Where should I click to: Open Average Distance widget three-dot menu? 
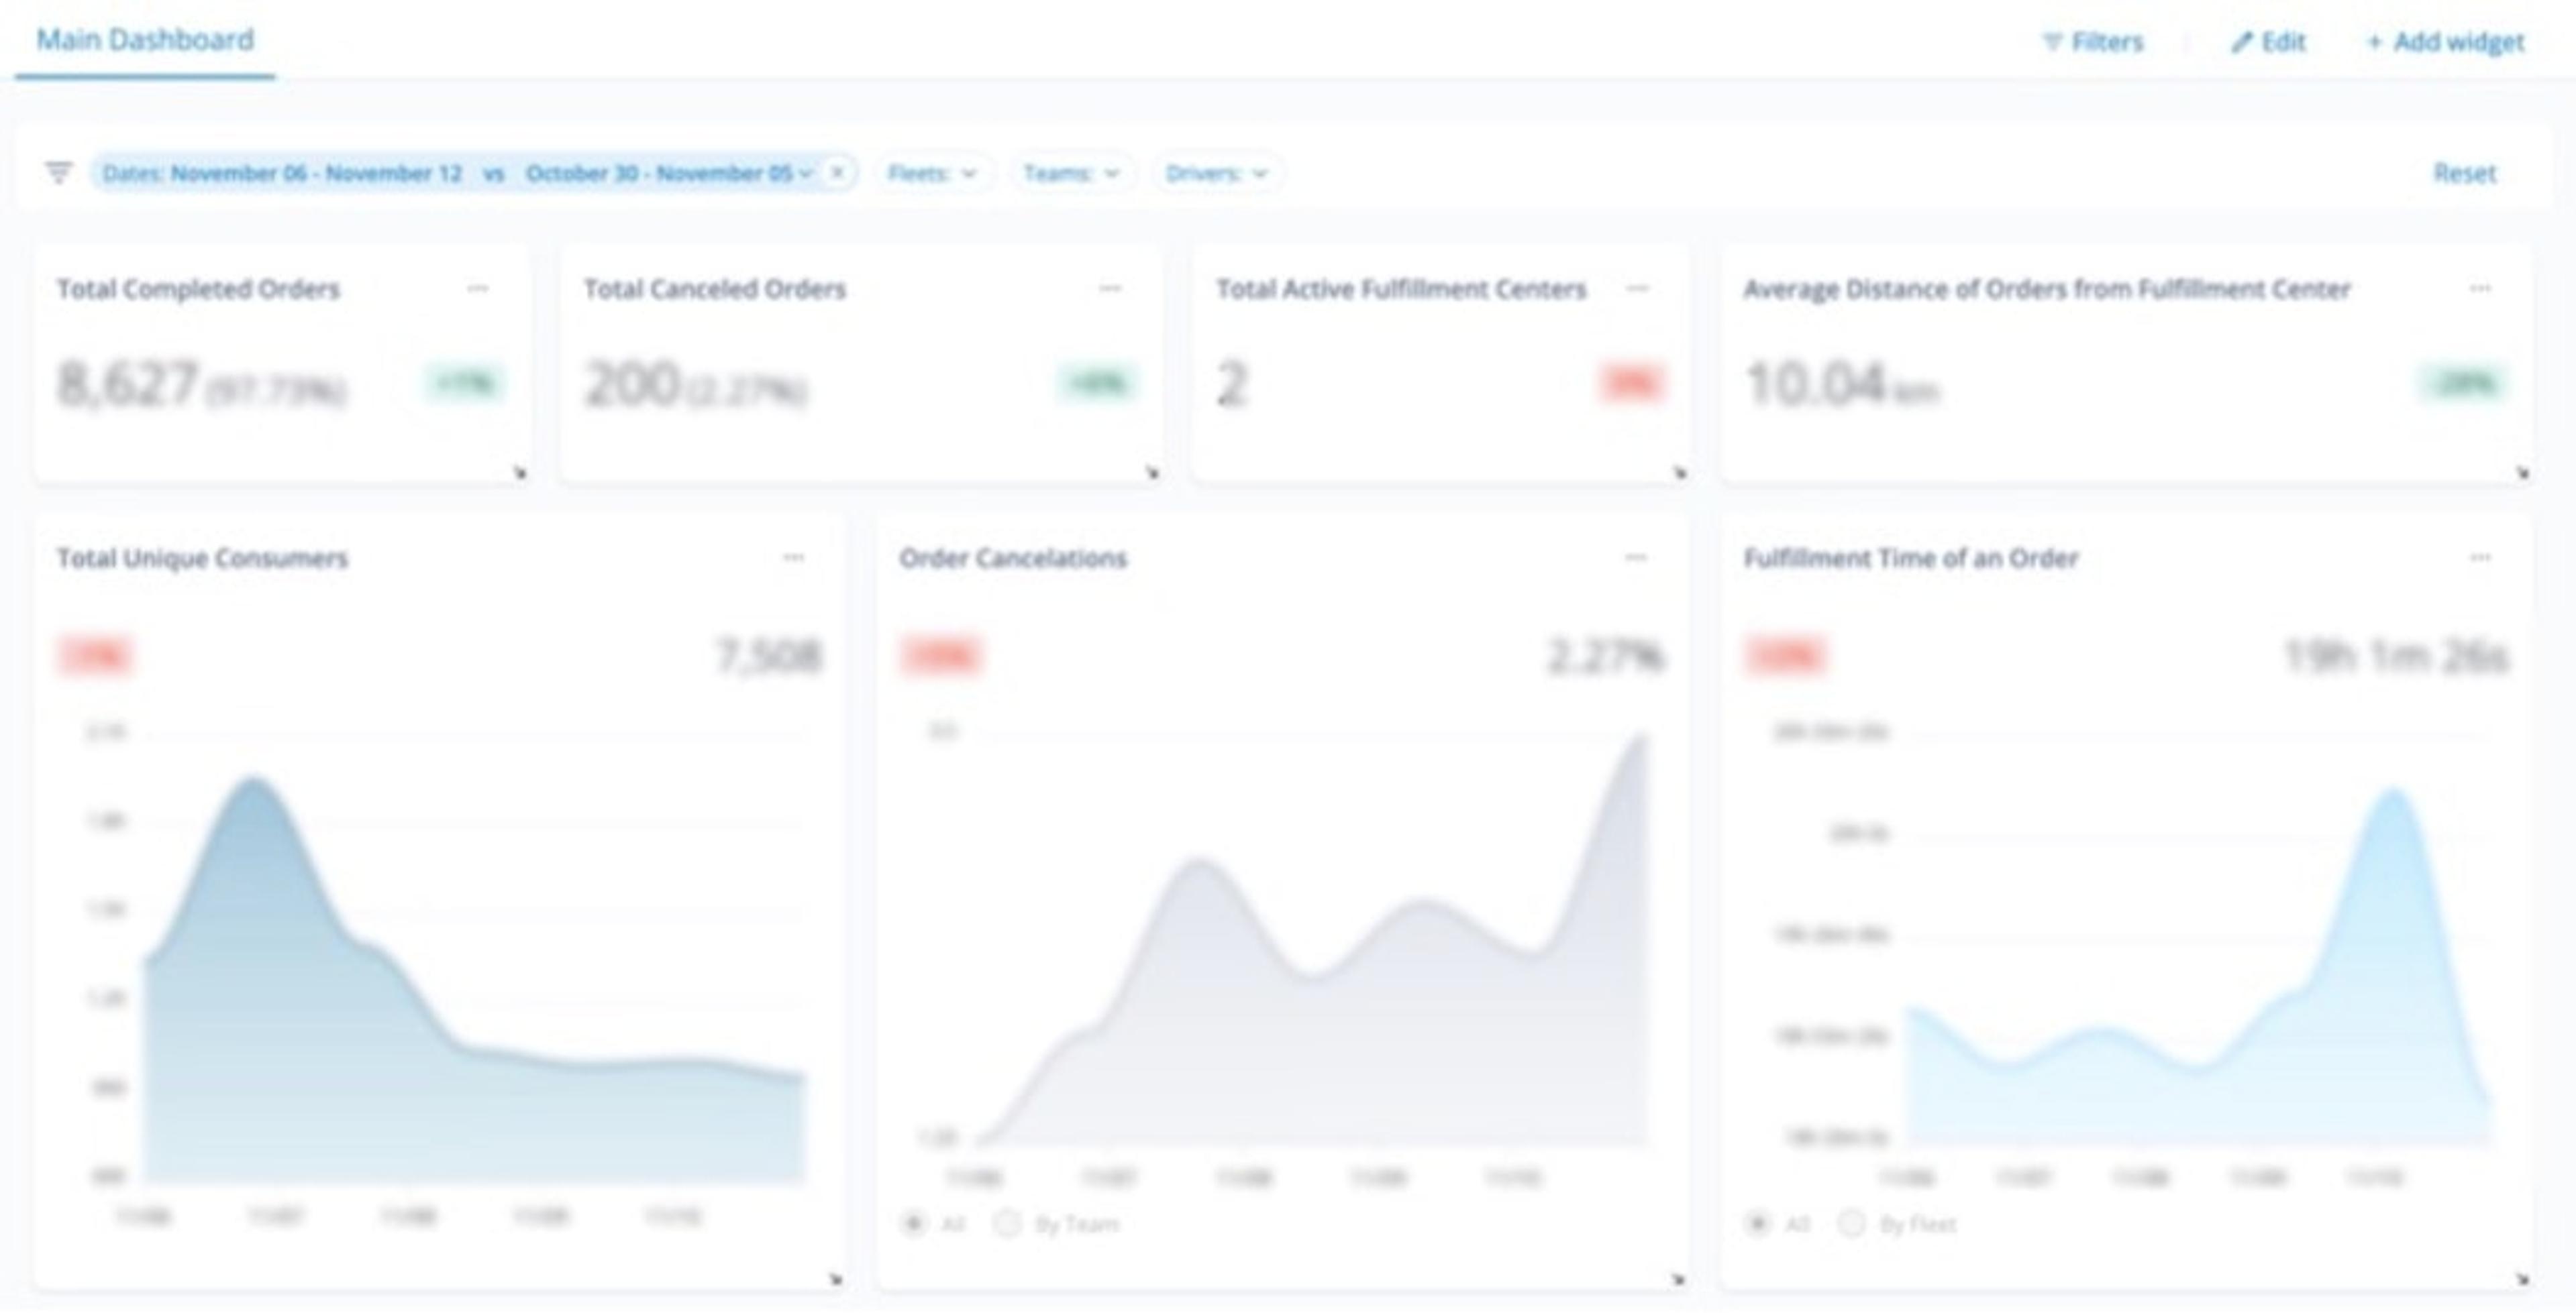tap(2480, 289)
